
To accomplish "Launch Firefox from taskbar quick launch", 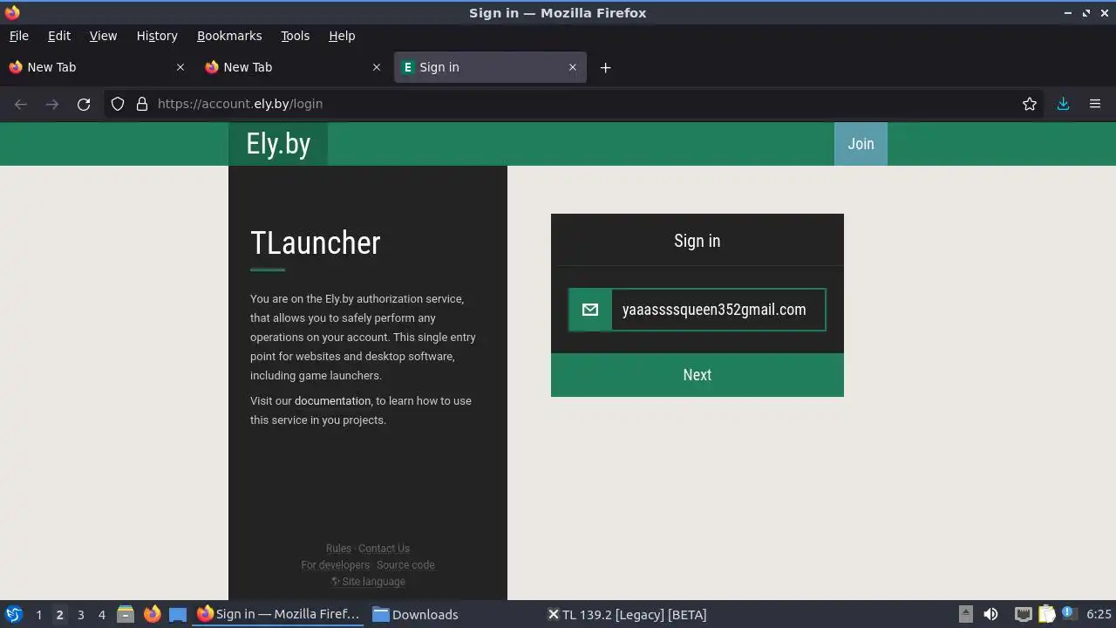I will [x=152, y=614].
